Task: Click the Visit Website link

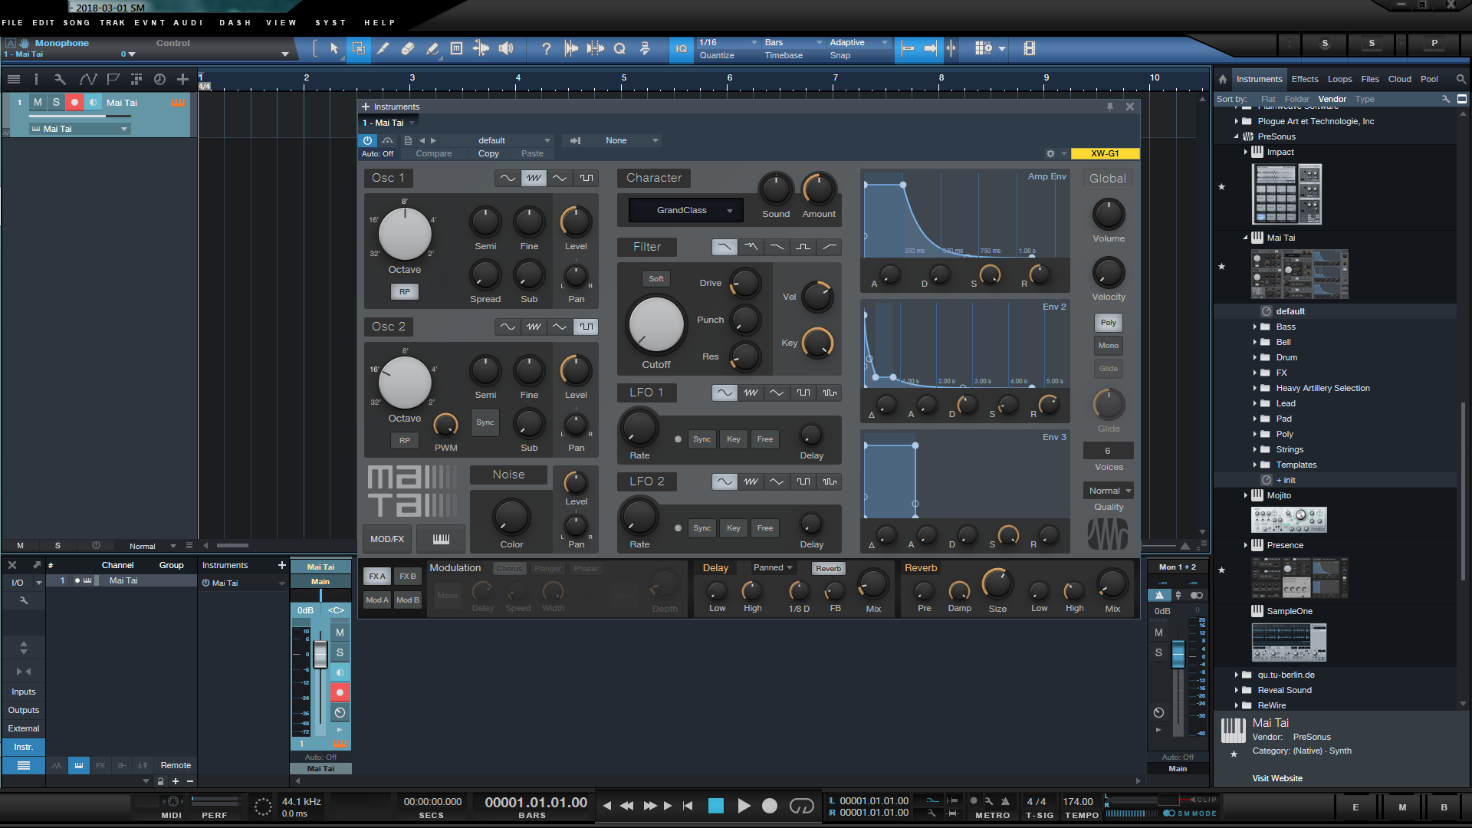Action: (x=1277, y=778)
